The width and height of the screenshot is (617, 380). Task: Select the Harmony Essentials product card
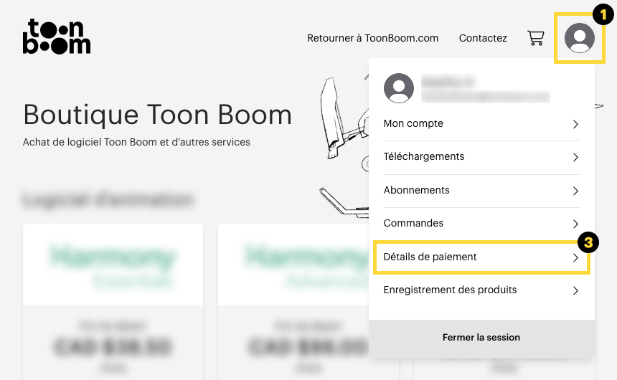[113, 302]
